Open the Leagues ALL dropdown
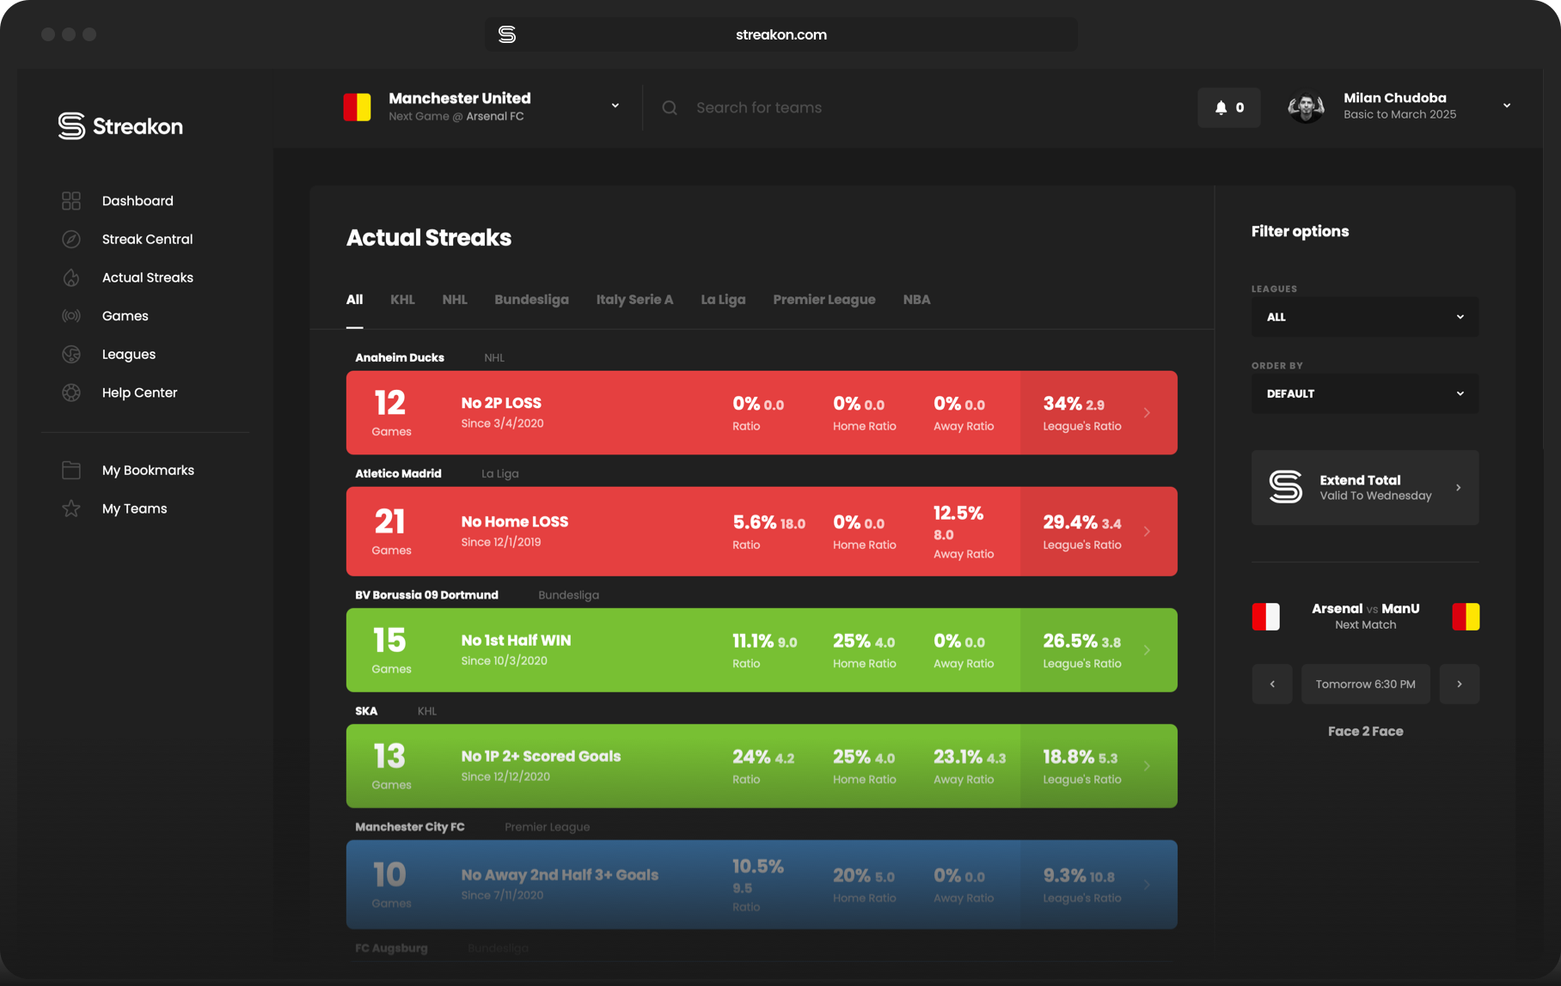This screenshot has height=986, width=1561. 1365,317
